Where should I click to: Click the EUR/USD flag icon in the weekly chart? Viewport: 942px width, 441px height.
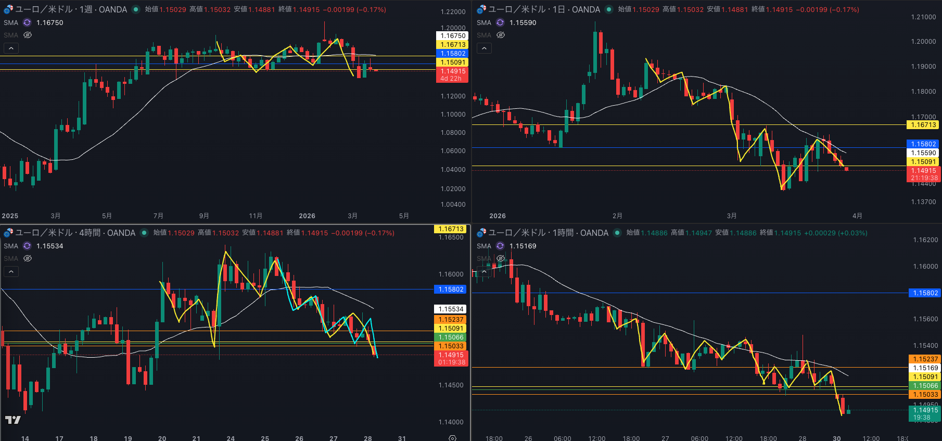[8, 9]
